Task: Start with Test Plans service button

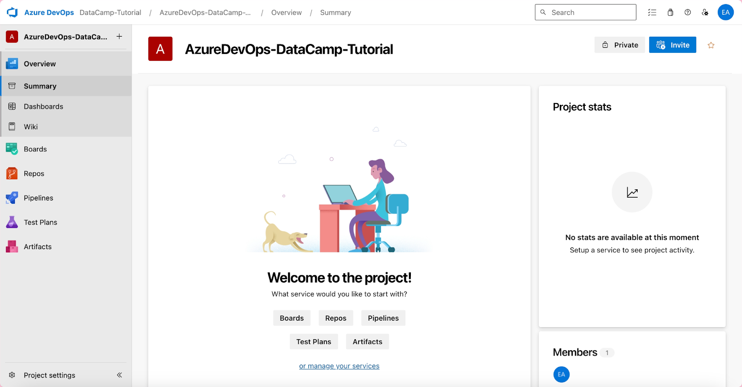Action: pos(314,342)
